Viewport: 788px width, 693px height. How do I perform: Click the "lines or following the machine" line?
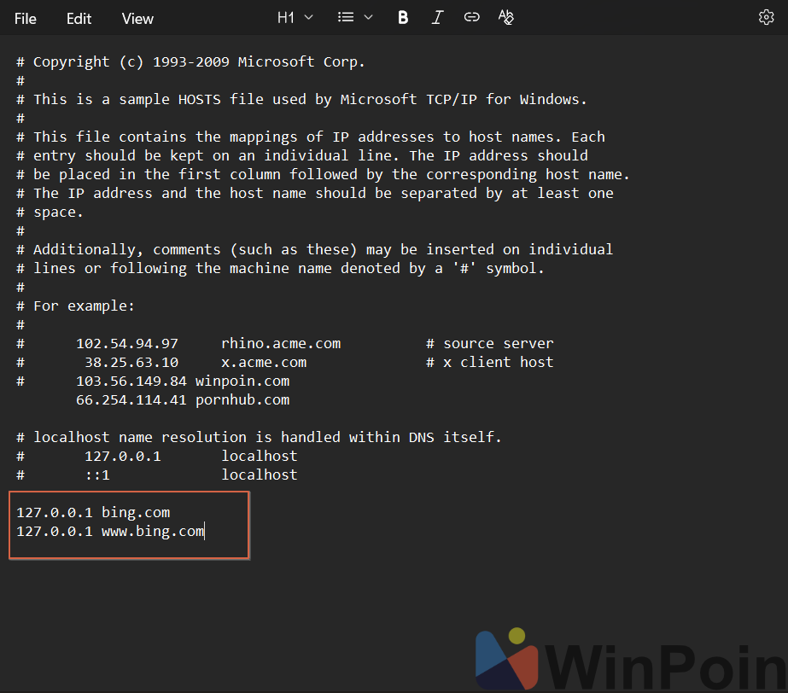(280, 268)
